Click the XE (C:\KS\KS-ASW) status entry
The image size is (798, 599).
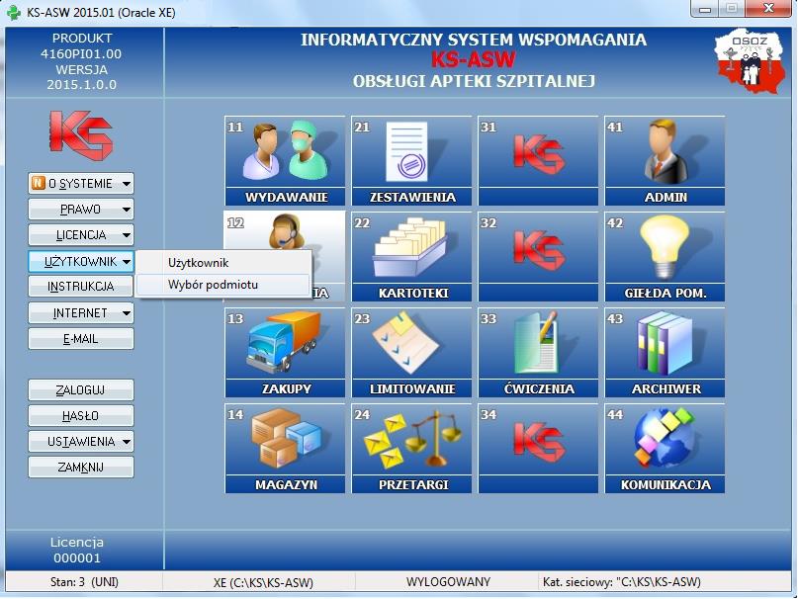point(263,582)
